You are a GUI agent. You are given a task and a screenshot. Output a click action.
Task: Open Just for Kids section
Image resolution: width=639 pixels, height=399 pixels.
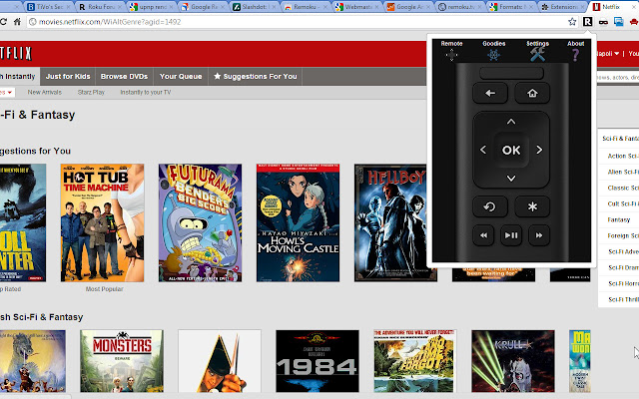tap(68, 76)
